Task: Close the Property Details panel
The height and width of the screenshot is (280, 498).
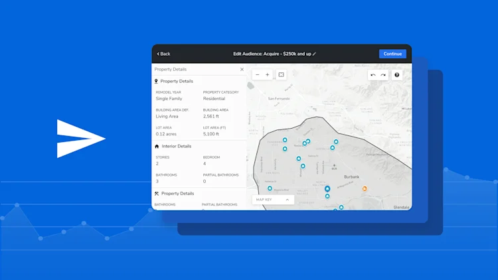Action: pos(242,69)
